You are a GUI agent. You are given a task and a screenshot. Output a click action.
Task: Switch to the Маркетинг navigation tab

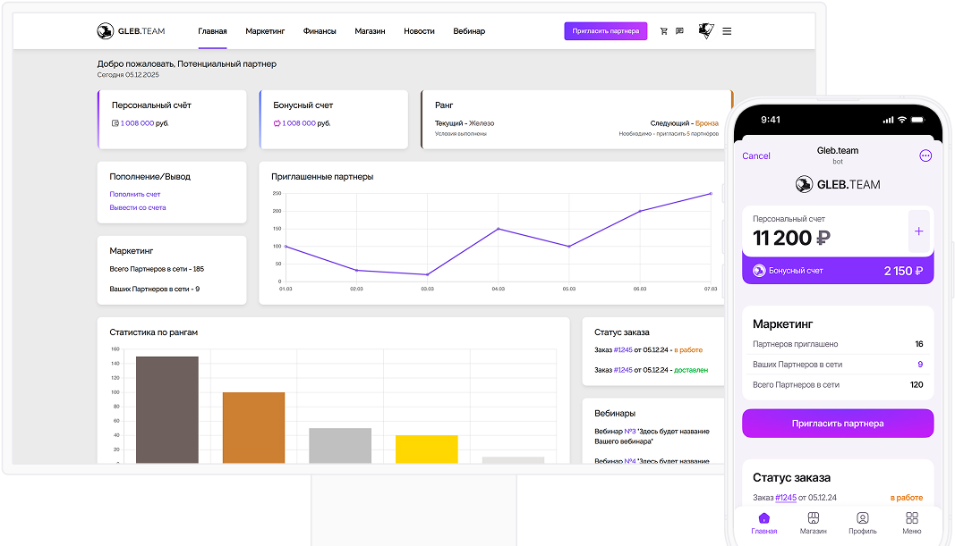pos(265,31)
